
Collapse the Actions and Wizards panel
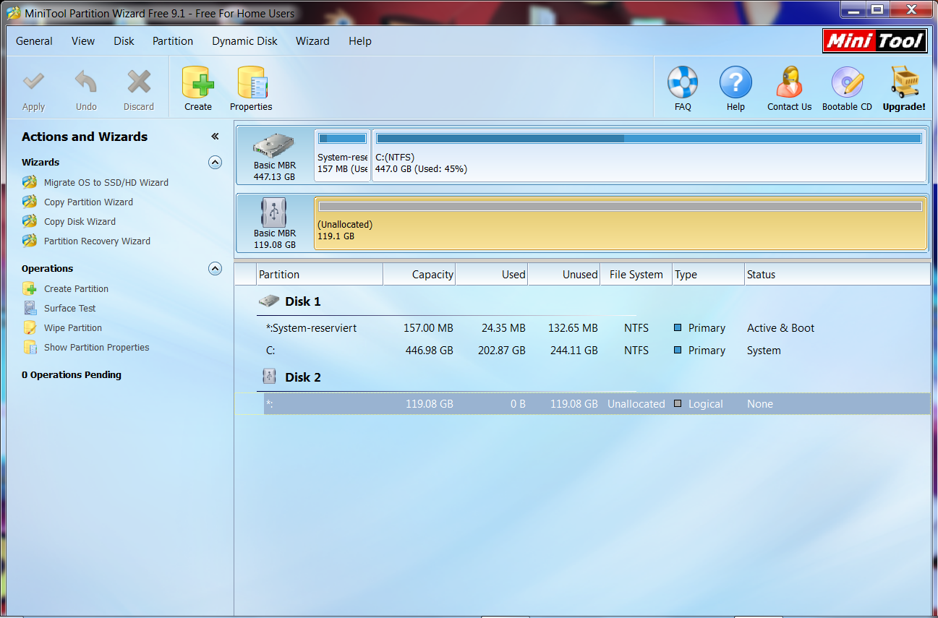[215, 137]
